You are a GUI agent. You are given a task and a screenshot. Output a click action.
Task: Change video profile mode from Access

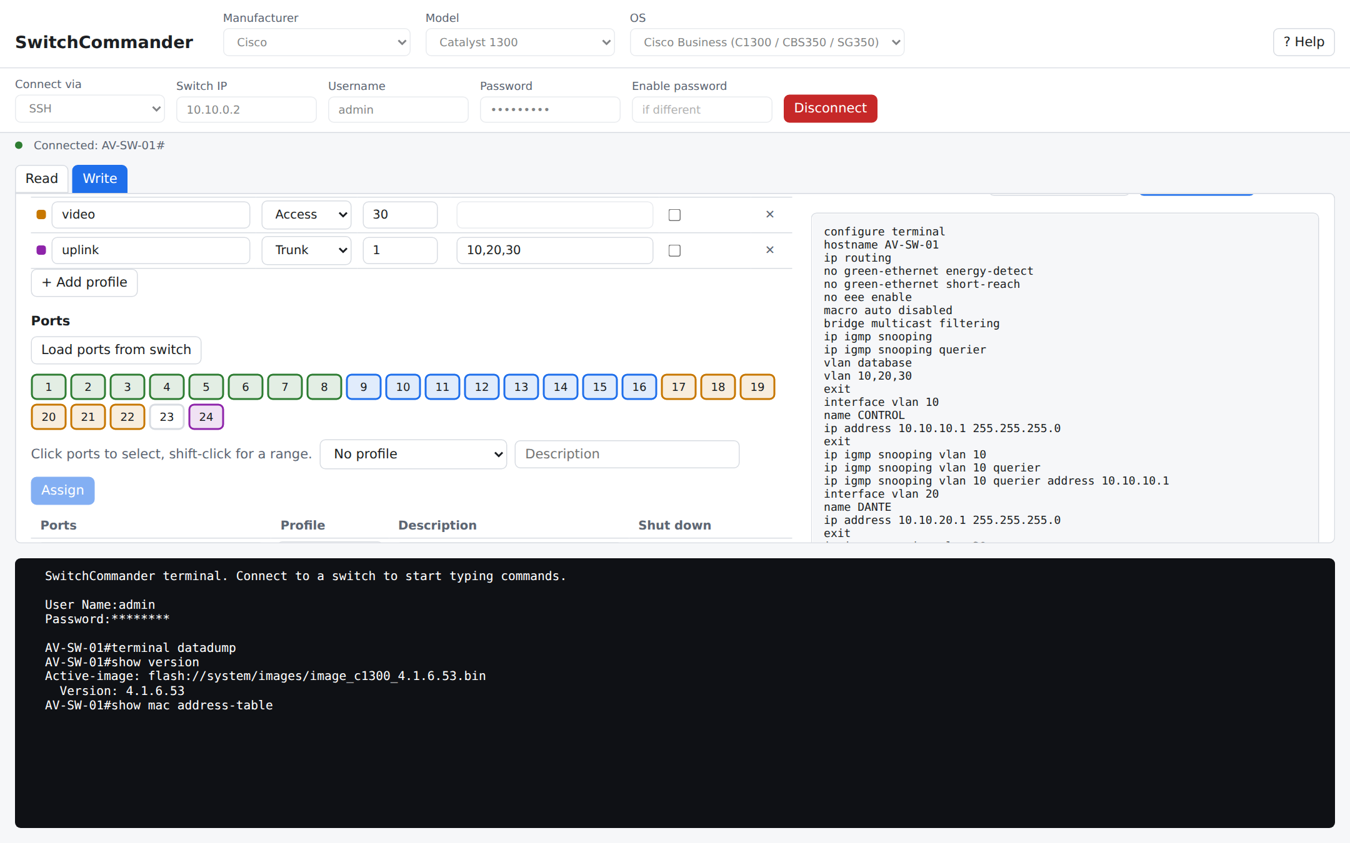306,215
